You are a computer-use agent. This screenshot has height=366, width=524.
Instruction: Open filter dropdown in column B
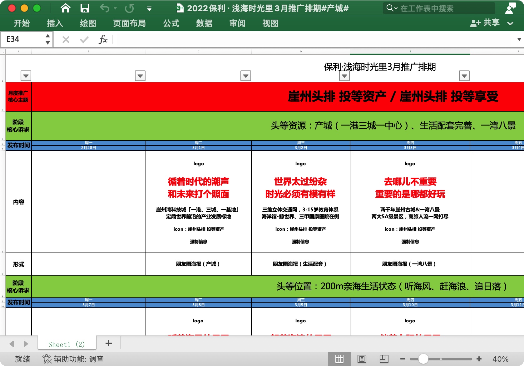[140, 76]
